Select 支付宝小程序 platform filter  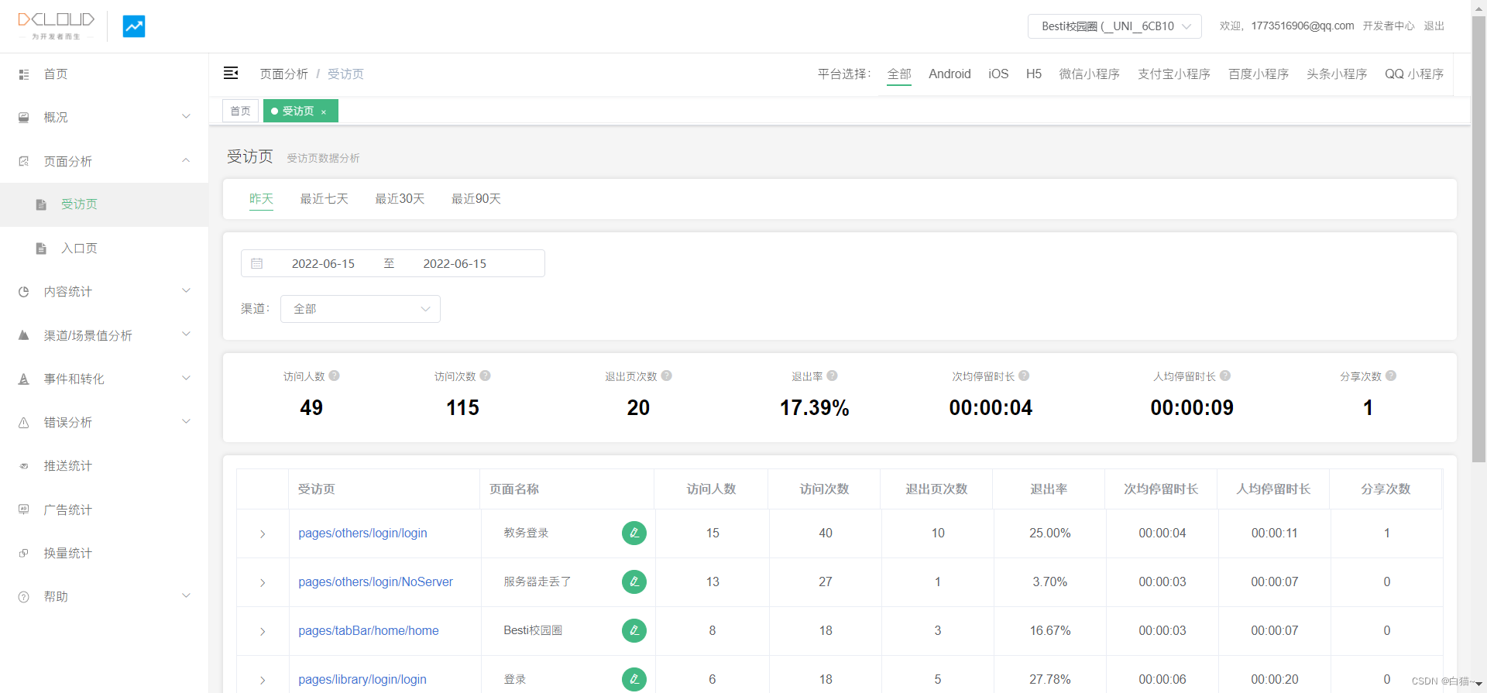point(1174,74)
